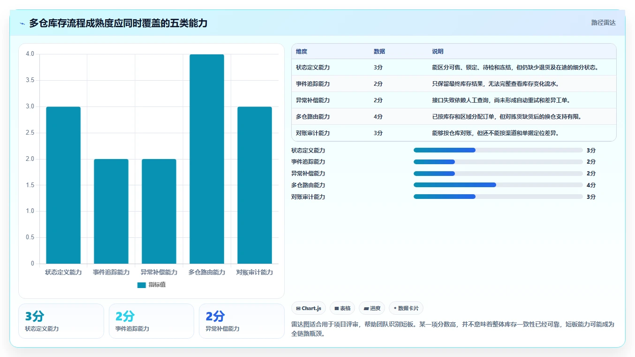Image resolution: width=635 pixels, height=357 pixels.
Task: Click the description starting 接口失败依赖人工查询
Action: click(502, 100)
